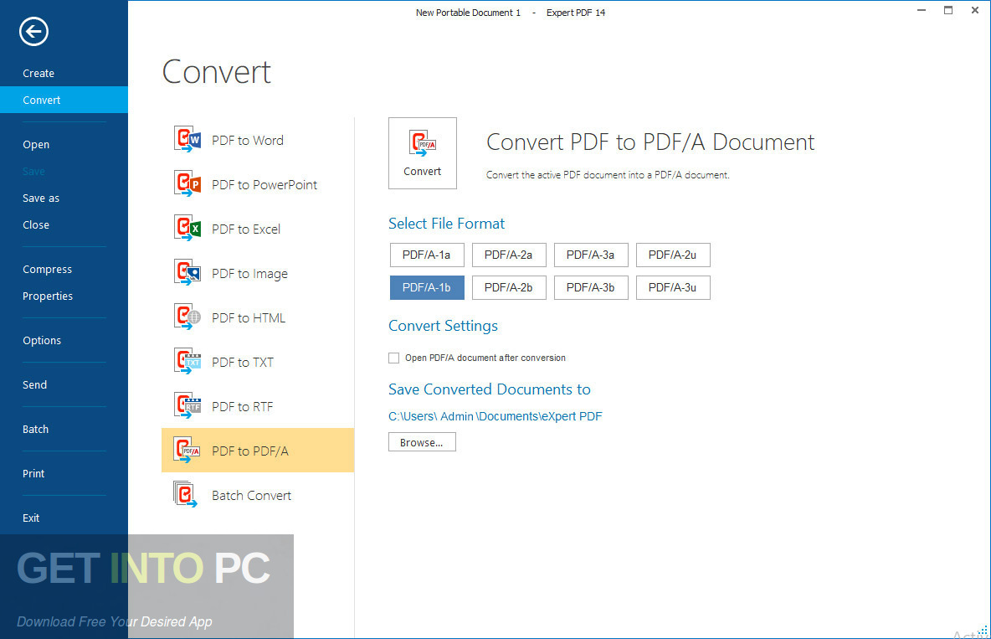Click the Browse... button

pos(422,442)
